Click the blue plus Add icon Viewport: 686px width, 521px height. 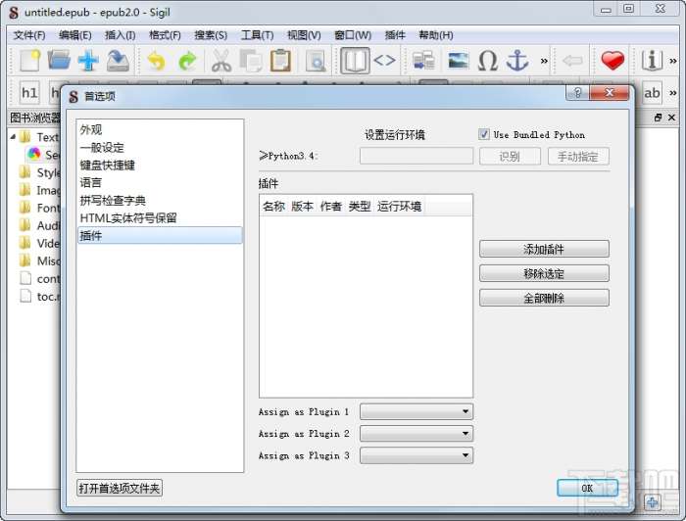88,61
